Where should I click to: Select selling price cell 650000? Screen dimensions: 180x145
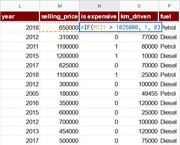click(60, 28)
